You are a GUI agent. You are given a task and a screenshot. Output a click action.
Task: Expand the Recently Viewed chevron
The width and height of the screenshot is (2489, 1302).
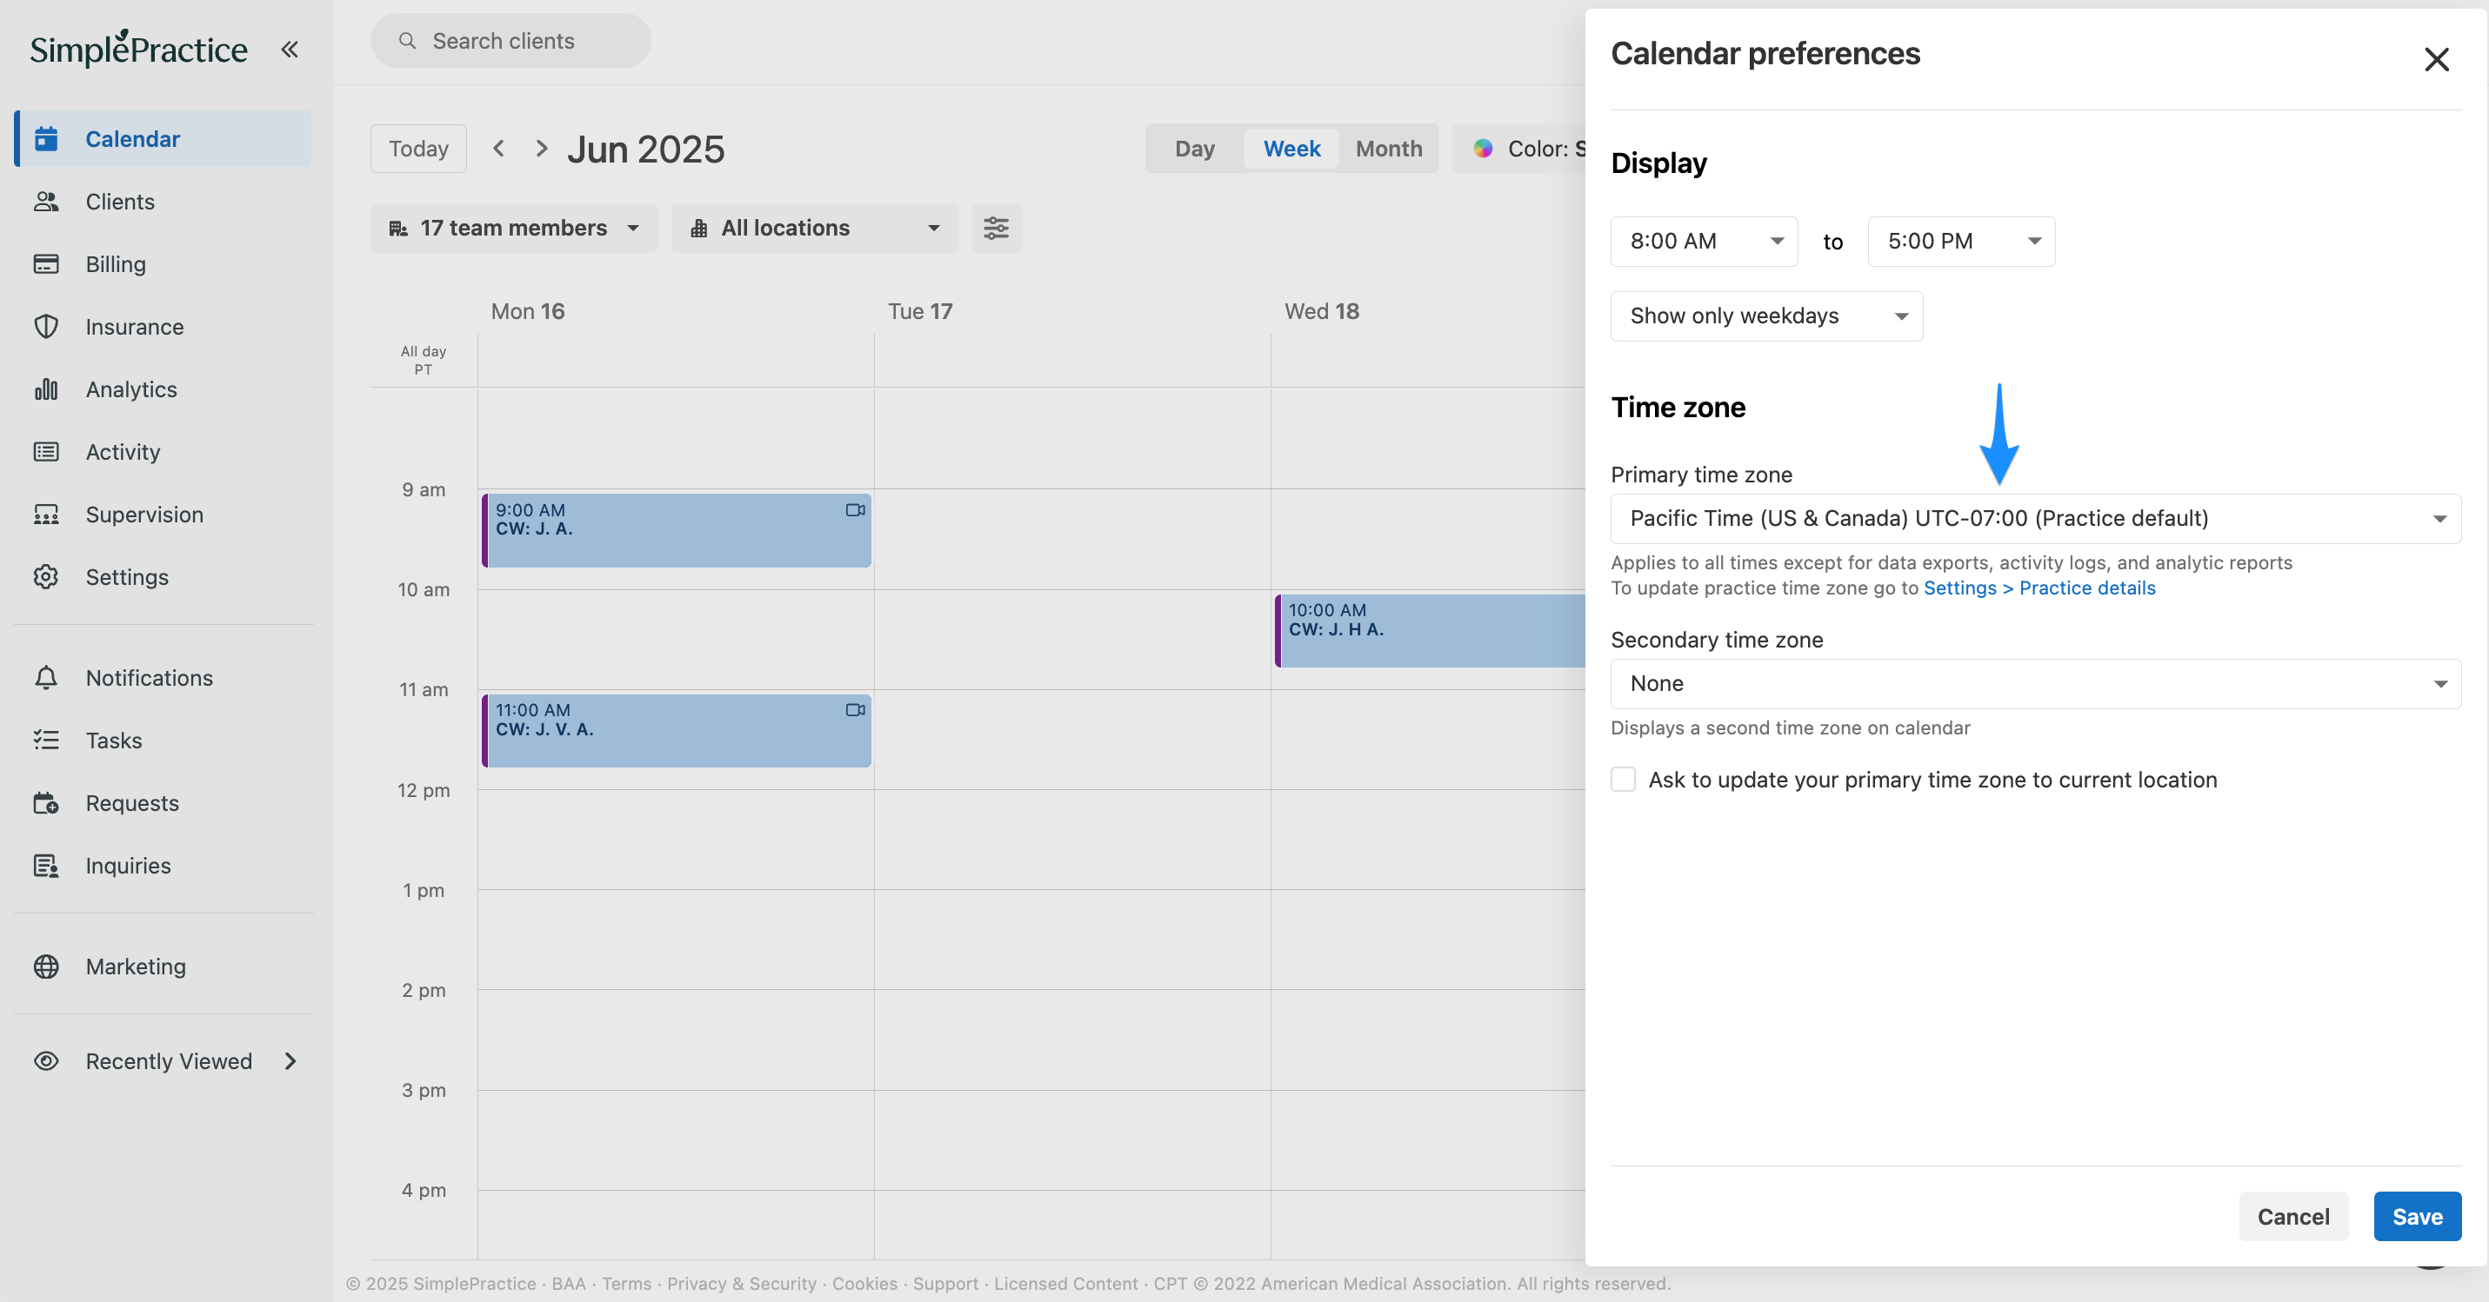(x=290, y=1061)
